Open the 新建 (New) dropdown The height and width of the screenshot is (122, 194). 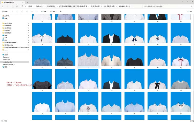5,11
